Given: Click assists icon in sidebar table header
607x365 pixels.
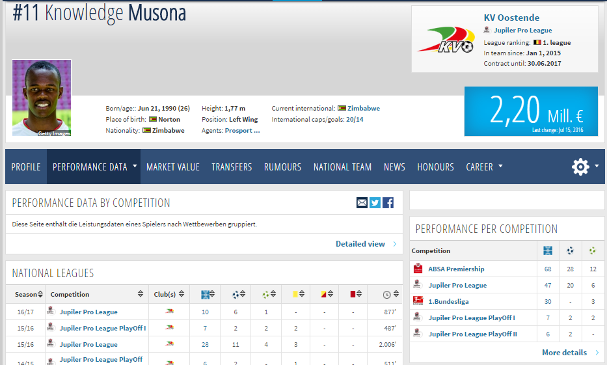Looking at the screenshot, I should 593,251.
